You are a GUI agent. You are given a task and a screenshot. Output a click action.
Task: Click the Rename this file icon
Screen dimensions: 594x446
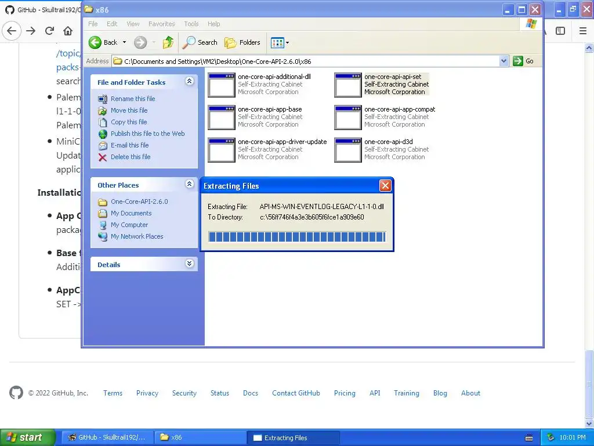coord(103,99)
